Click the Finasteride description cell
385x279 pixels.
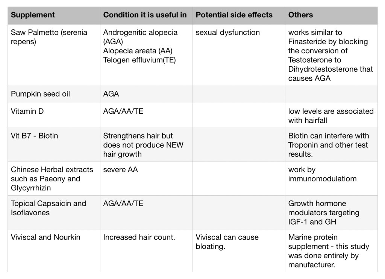click(x=330, y=55)
